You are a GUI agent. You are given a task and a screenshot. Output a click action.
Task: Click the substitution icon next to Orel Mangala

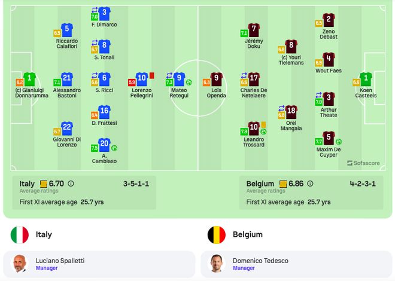click(x=282, y=108)
